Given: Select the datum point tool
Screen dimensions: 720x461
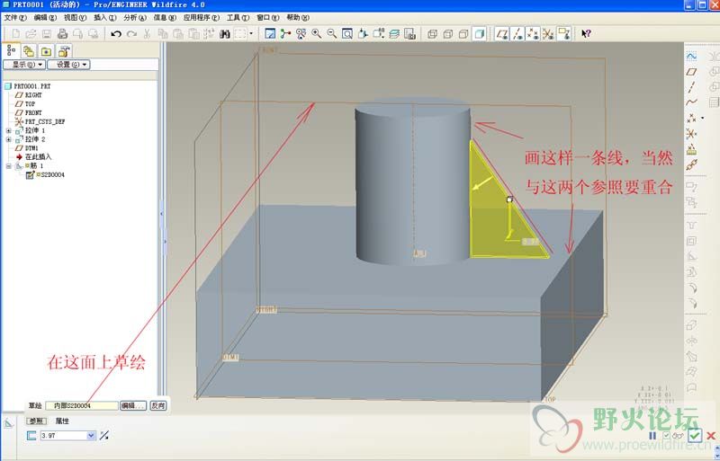Looking at the screenshot, I should point(691,118).
